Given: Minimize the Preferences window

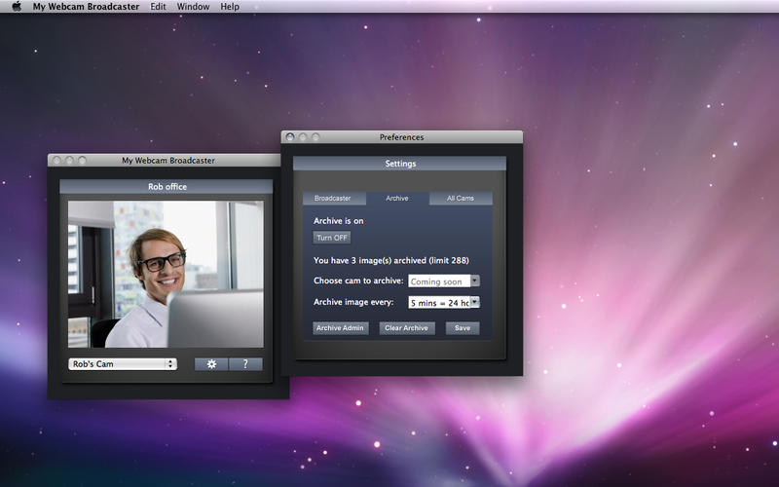Looking at the screenshot, I should click(x=303, y=137).
